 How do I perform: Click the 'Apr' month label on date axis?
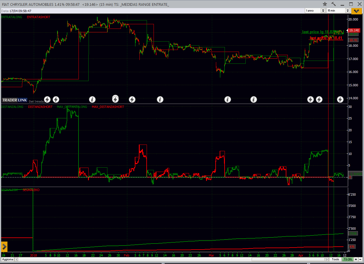coord(301,255)
